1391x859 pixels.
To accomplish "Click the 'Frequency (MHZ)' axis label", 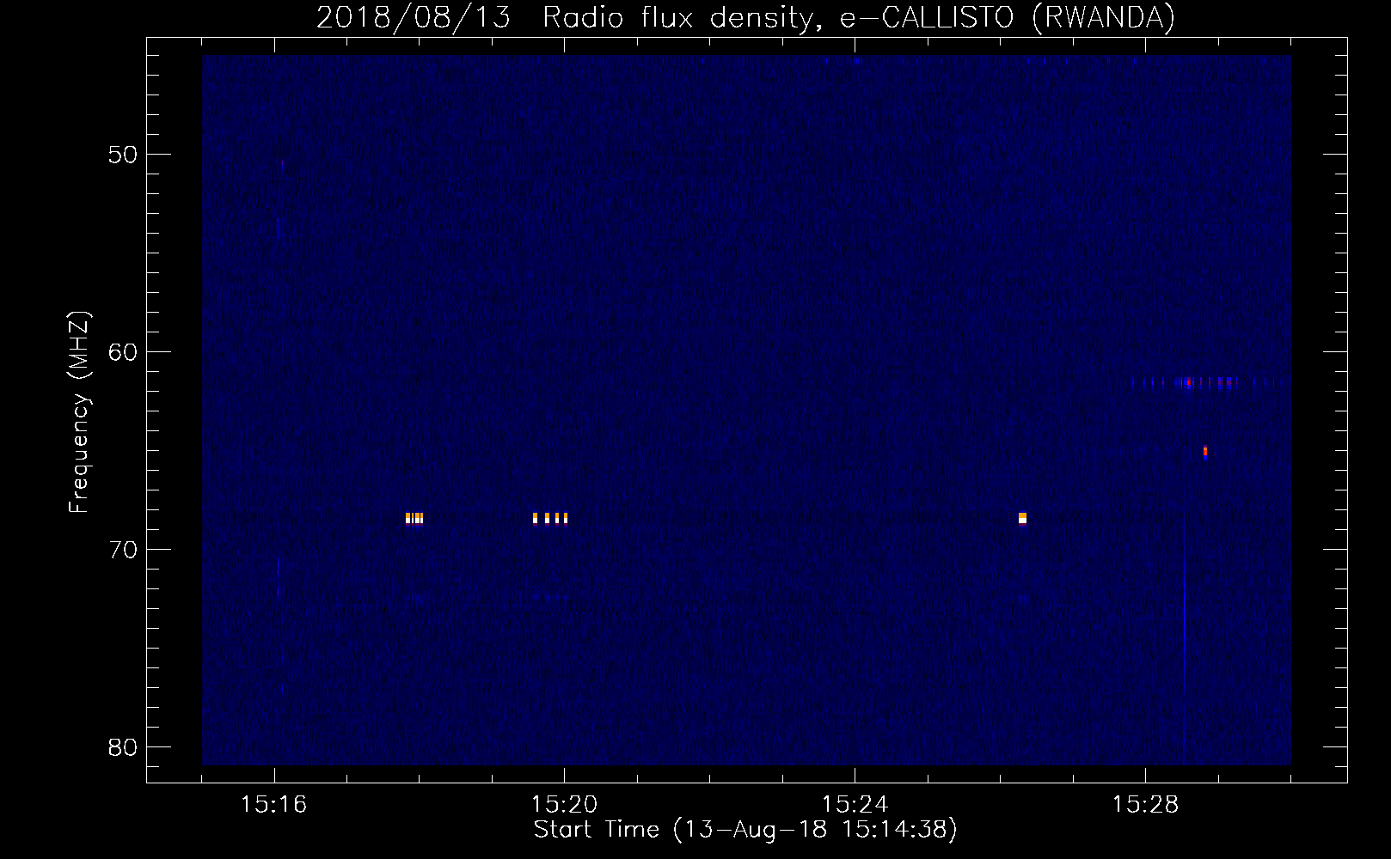I will pos(79,412).
